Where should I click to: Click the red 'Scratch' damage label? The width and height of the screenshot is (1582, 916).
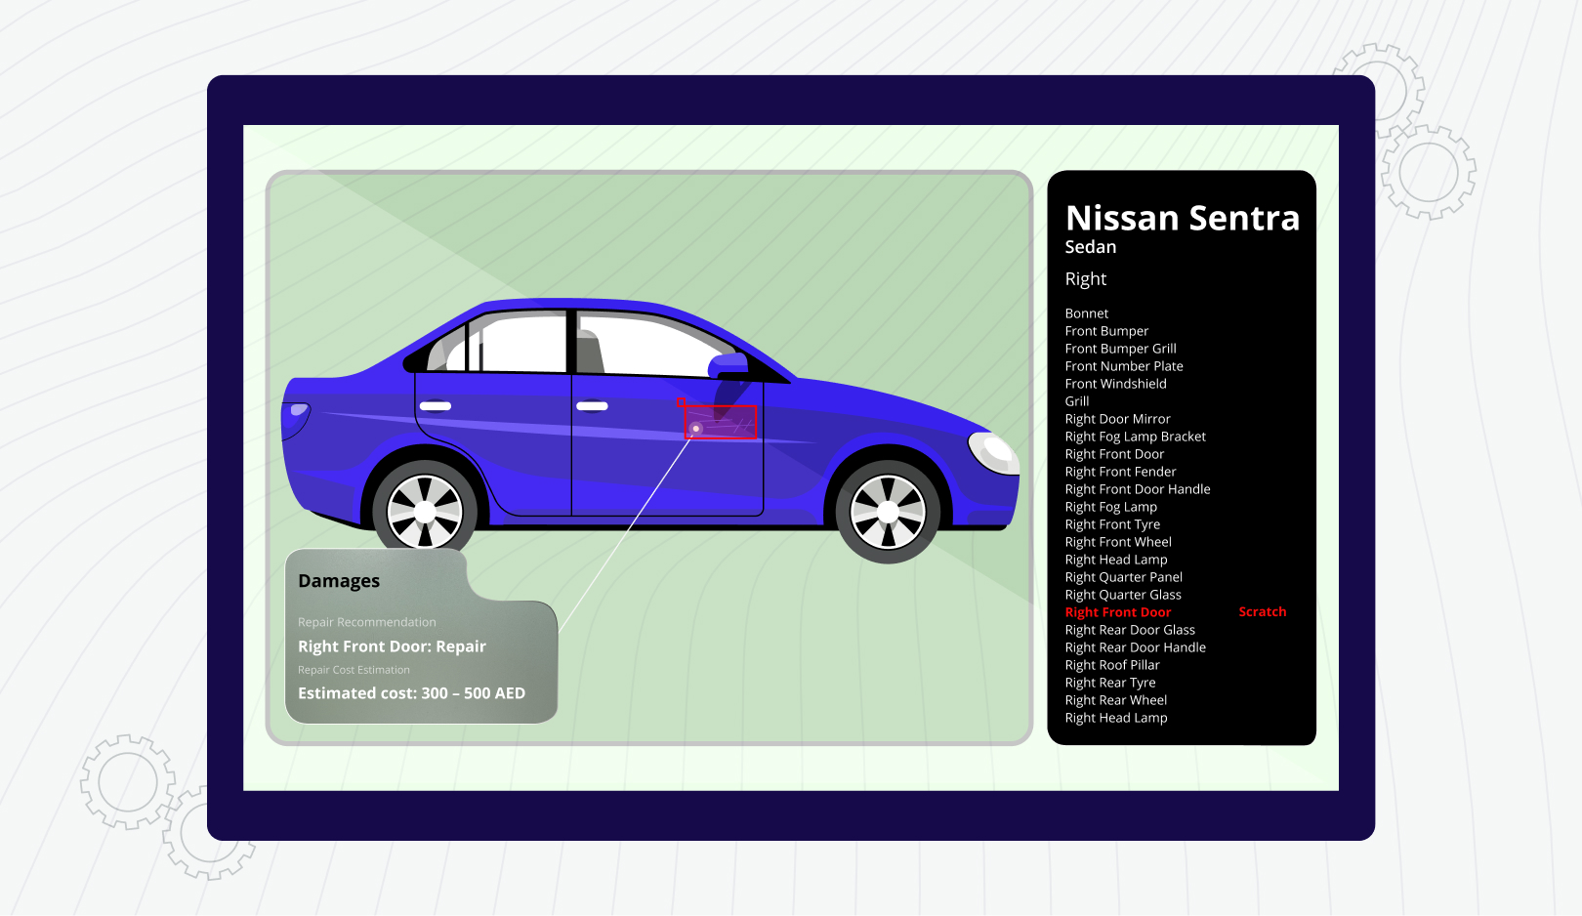1263,612
